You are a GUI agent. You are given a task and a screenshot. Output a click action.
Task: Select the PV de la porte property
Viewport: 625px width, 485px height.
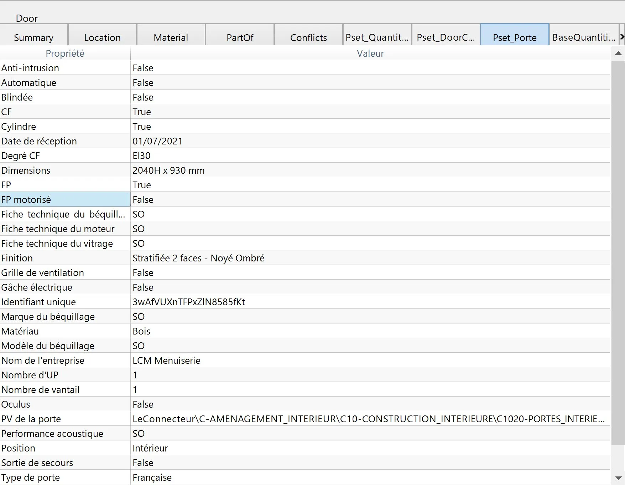point(65,419)
